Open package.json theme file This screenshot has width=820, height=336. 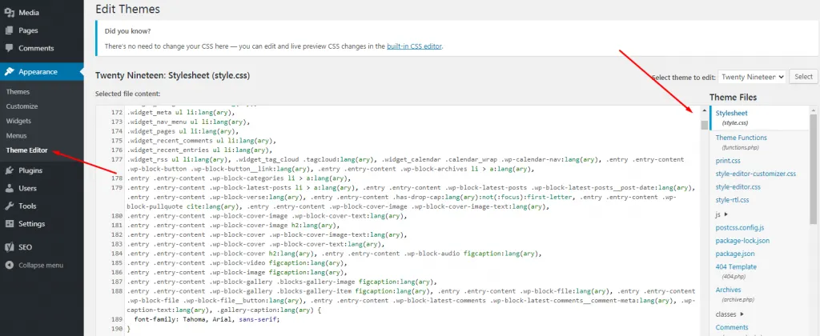pos(735,254)
